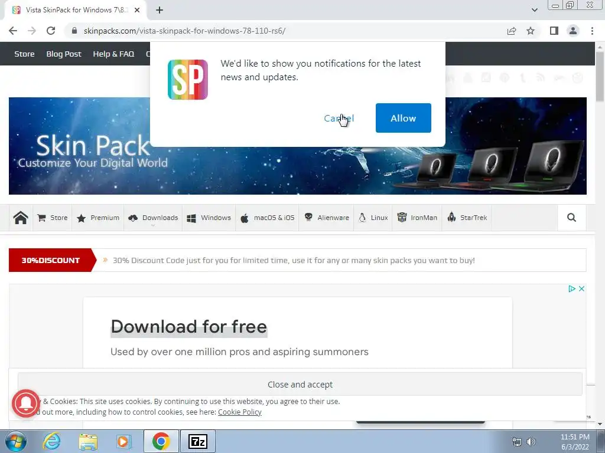Open the Chrome profile avatar
The height and width of the screenshot is (453, 605).
[573, 31]
